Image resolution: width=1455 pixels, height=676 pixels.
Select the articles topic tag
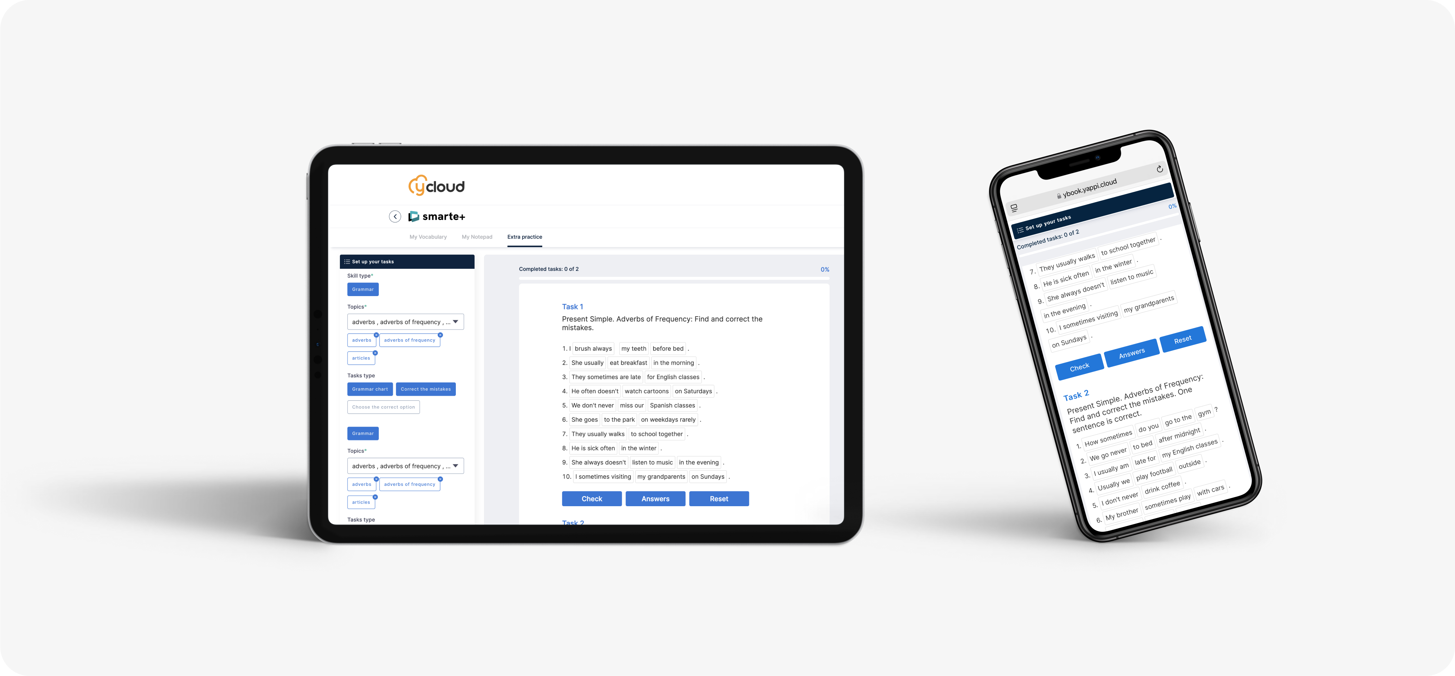click(x=362, y=357)
